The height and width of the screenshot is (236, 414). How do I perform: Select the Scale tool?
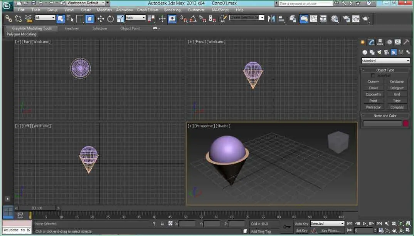[x=120, y=19]
